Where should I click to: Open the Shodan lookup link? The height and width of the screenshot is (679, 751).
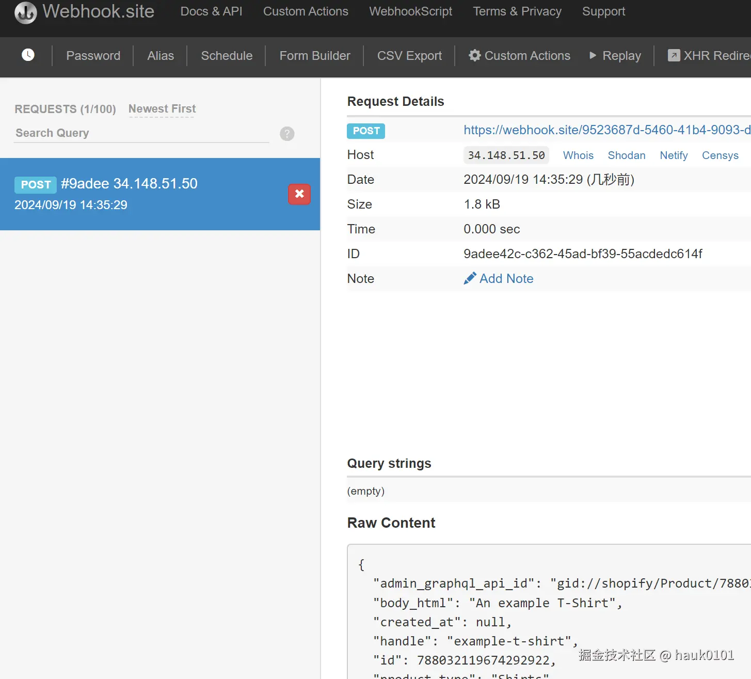(x=627, y=155)
